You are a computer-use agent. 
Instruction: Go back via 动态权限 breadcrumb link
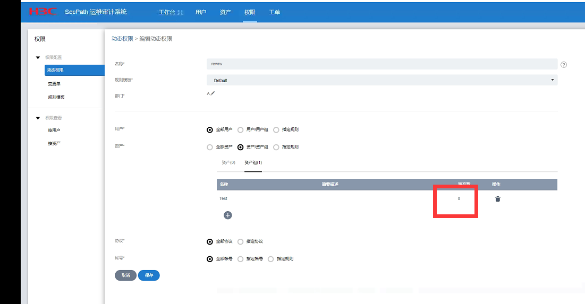tap(122, 39)
